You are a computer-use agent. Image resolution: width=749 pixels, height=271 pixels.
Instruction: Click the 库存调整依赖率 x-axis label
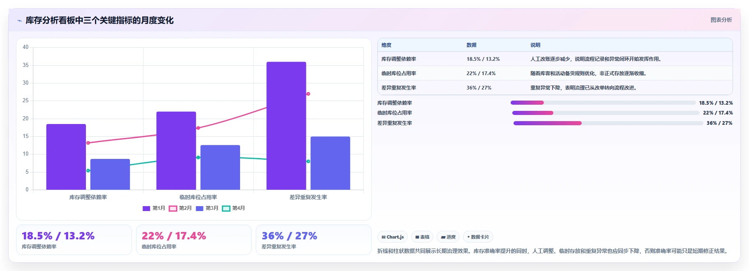coord(88,198)
